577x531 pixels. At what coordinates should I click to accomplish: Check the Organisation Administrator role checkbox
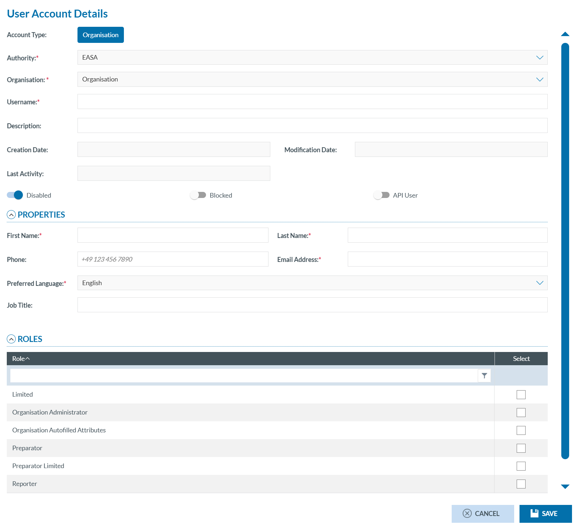point(521,412)
